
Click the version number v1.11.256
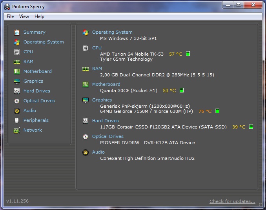(18, 201)
